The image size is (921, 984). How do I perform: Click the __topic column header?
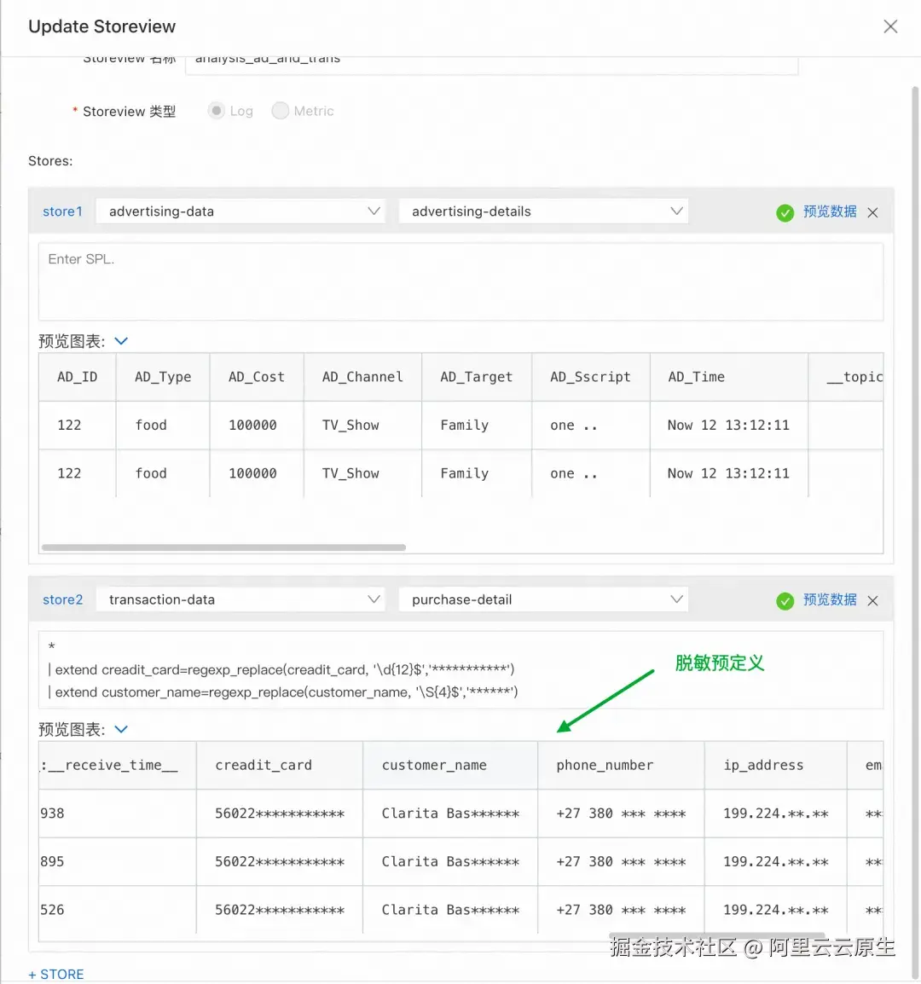pyautogui.click(x=846, y=377)
